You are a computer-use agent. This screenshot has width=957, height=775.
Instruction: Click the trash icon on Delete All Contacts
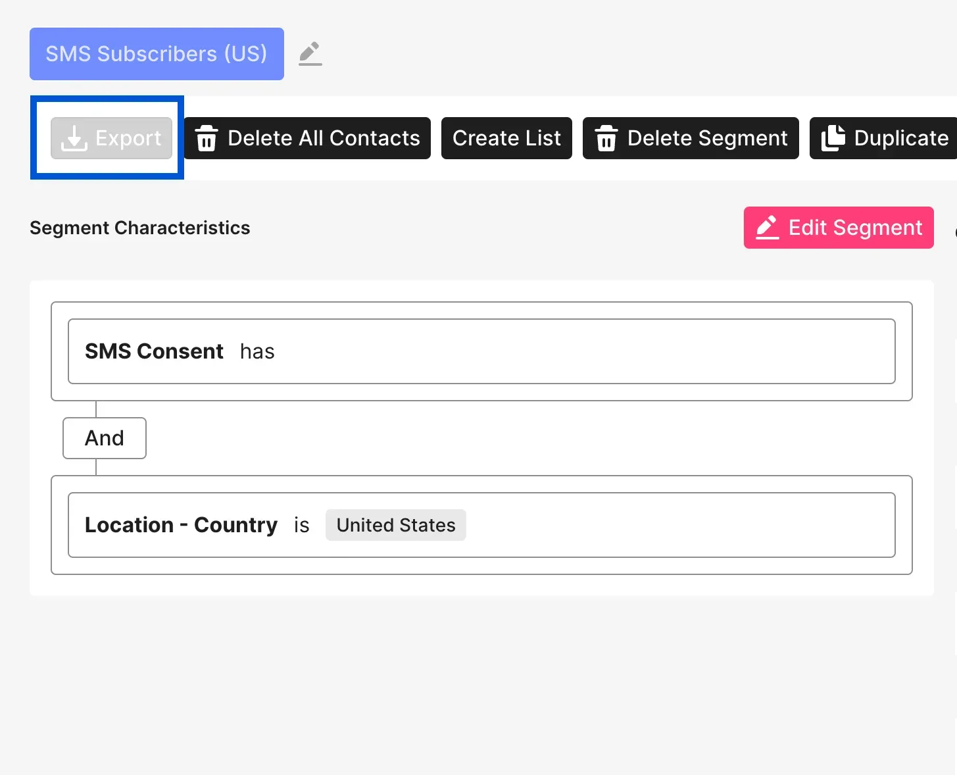point(207,138)
